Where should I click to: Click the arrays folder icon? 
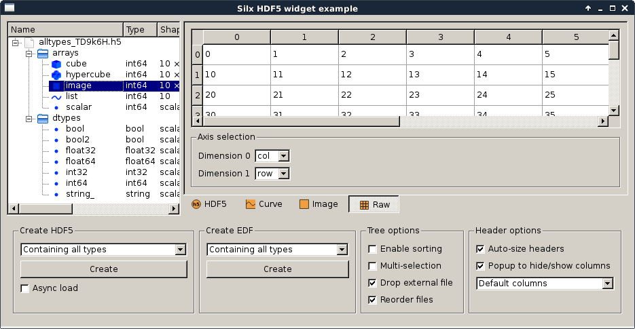(43, 53)
